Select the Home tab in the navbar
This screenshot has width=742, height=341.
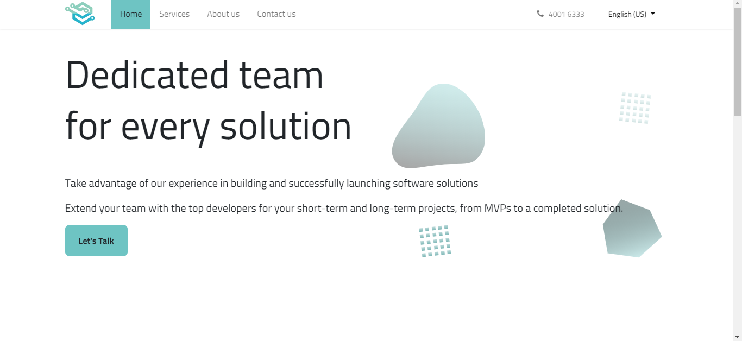(131, 14)
